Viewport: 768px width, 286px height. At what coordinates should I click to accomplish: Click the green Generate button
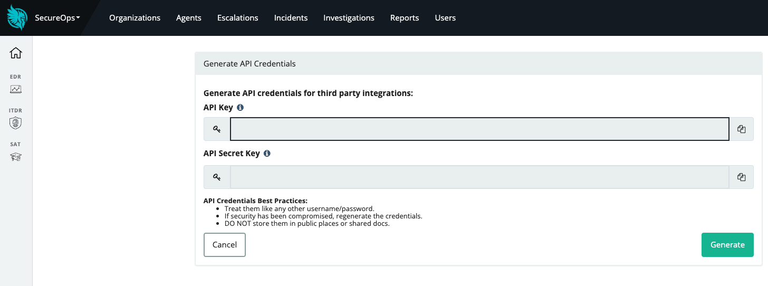pos(727,245)
